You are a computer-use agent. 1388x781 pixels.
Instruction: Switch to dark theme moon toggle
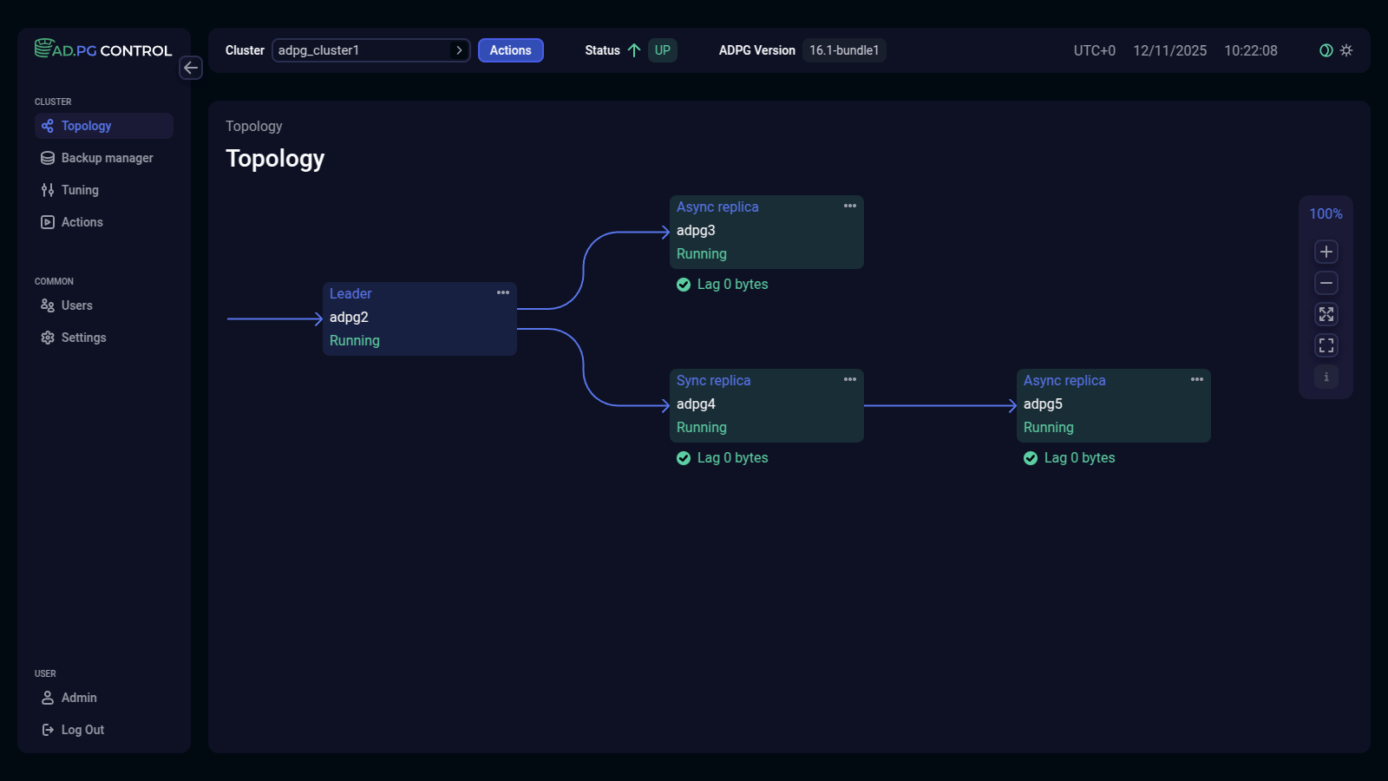coord(1326,50)
